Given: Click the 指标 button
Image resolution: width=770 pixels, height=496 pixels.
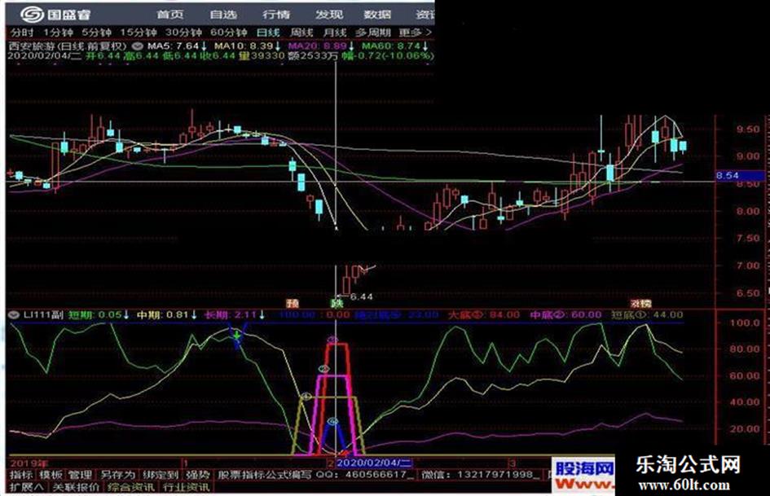Looking at the screenshot, I should 21,475.
